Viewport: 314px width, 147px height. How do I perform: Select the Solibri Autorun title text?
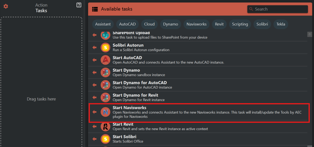click(128, 45)
